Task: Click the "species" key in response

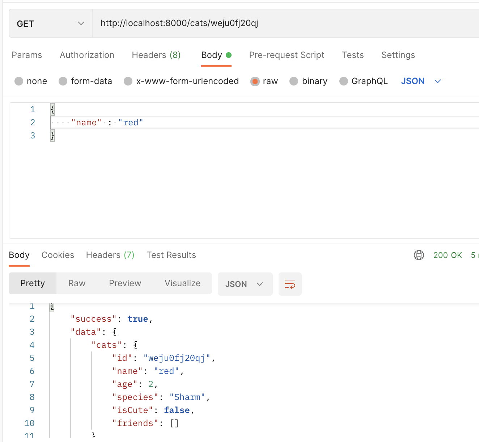Action: [x=135, y=397]
